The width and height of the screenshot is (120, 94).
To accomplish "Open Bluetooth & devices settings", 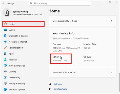I will coord(23,36).
